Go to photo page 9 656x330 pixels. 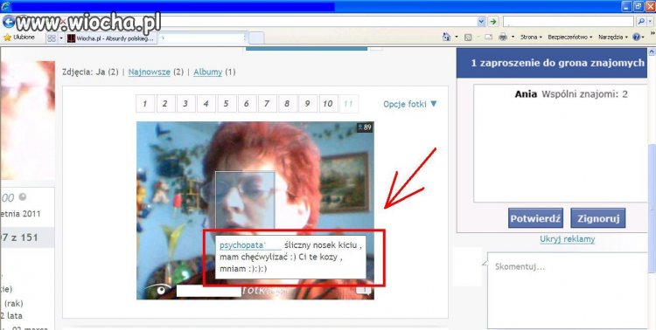point(308,104)
